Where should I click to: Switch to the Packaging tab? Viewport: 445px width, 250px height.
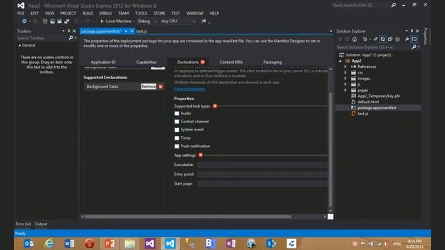click(x=272, y=62)
